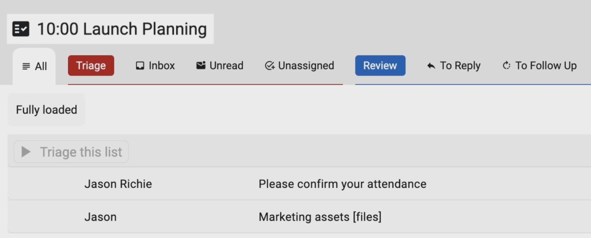Click the Unread envelope icon
Viewport: 591px width, 238px height.
pyautogui.click(x=201, y=66)
